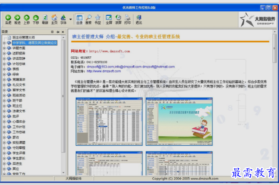Viewport: 279px width, 185px height.
Task: Start 滚屏 auto-scrolling
Action: 118,19
